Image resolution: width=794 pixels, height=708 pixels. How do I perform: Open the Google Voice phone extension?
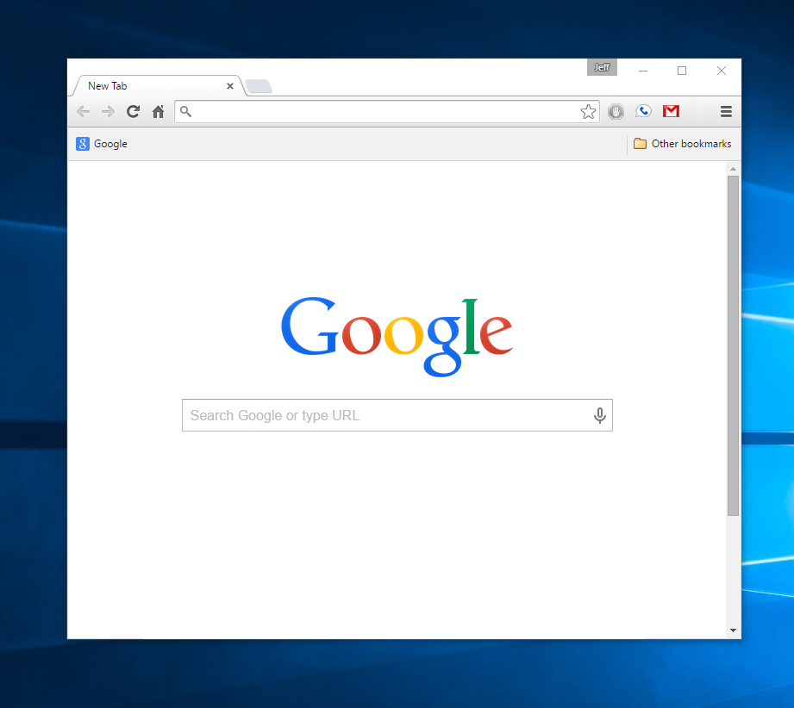(x=643, y=111)
